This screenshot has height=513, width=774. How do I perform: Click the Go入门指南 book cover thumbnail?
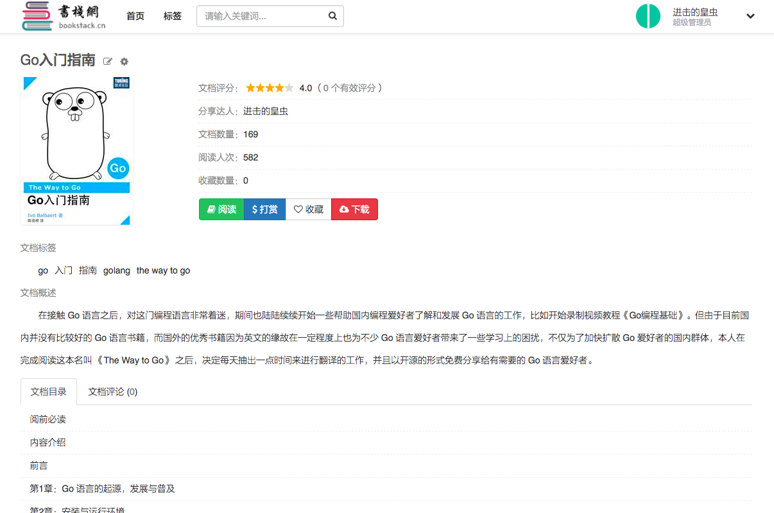[x=76, y=150]
